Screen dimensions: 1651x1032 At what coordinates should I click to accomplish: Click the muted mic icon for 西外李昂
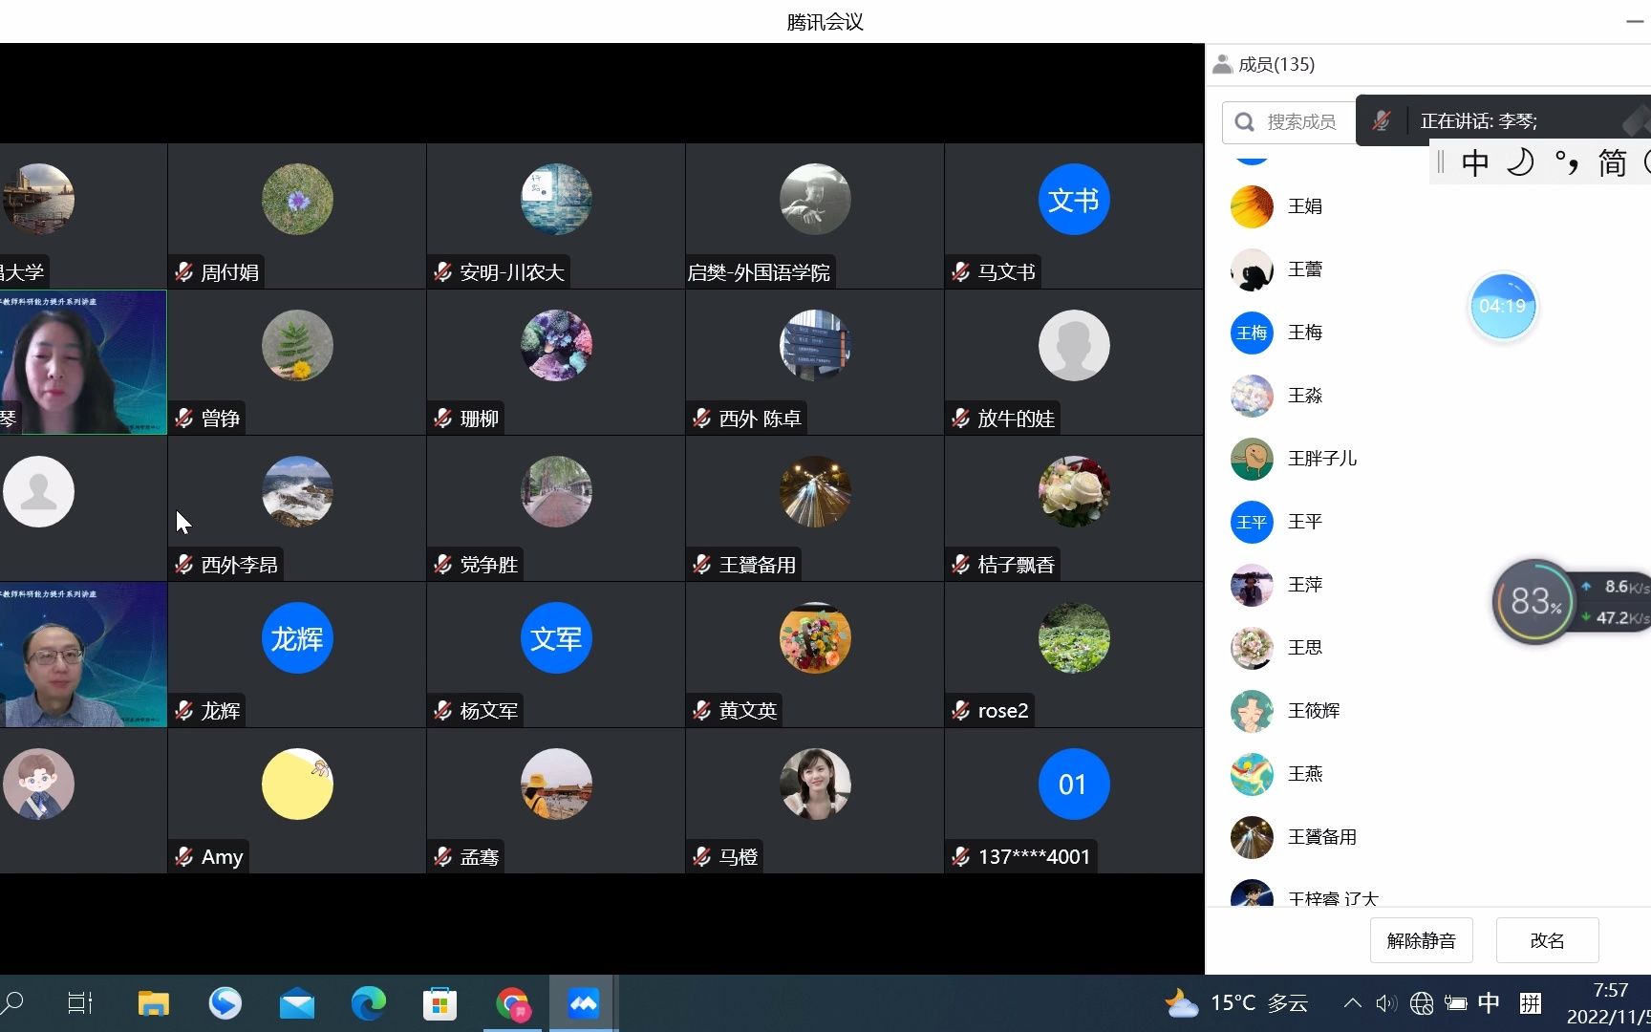point(184,565)
